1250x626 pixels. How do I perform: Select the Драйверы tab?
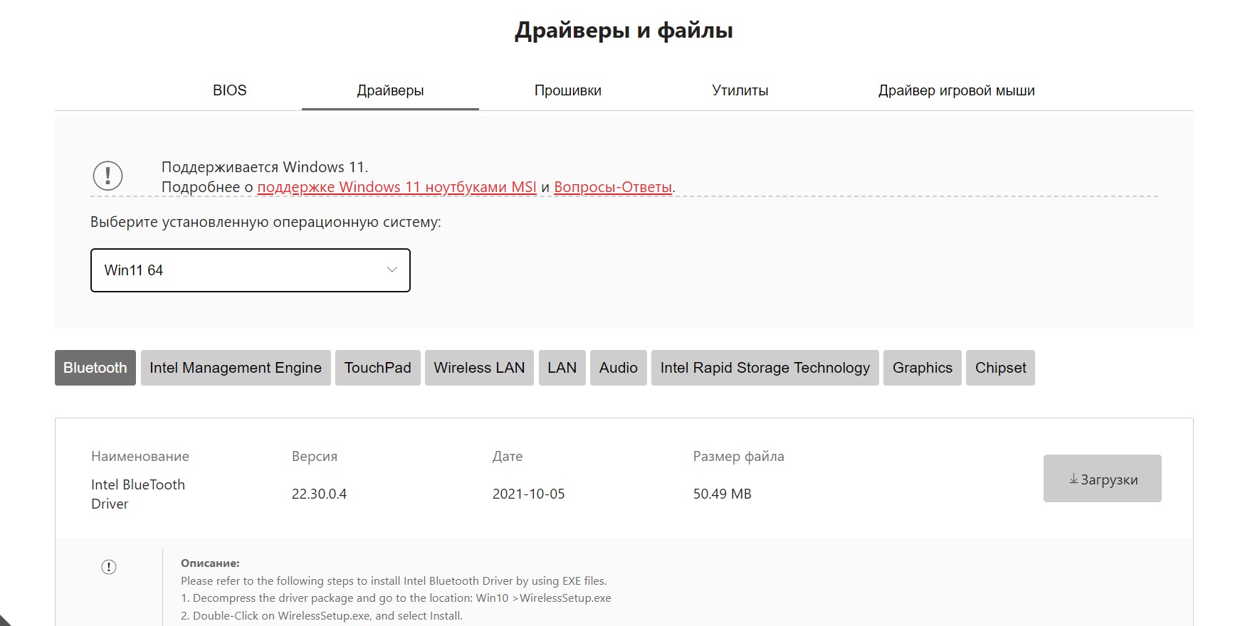tap(390, 90)
